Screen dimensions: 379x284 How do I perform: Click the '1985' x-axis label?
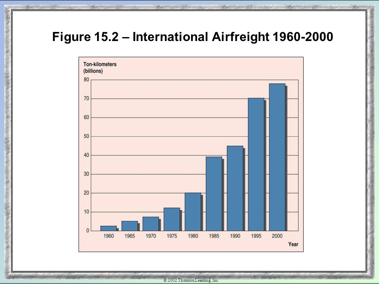[x=214, y=236]
